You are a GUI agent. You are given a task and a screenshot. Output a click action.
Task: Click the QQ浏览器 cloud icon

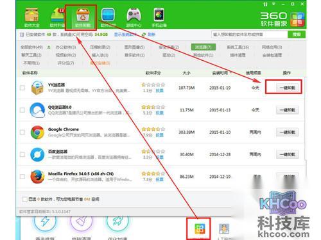tap(37, 110)
